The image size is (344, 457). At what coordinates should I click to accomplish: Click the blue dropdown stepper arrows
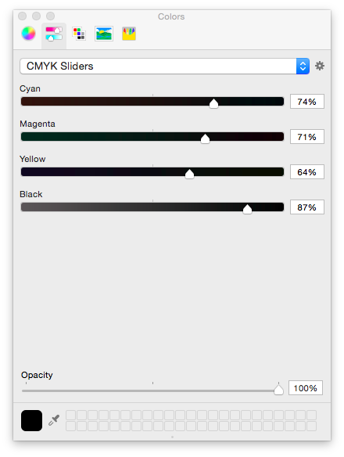tap(303, 67)
